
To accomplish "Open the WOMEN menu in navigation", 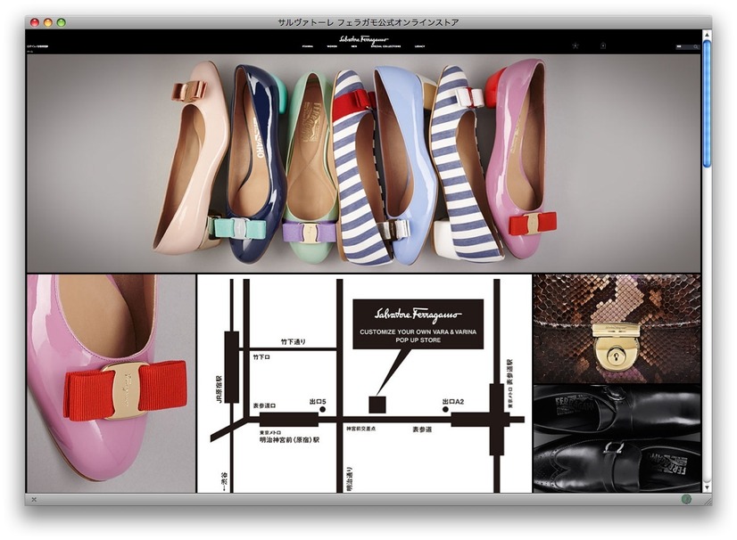I will [x=332, y=46].
